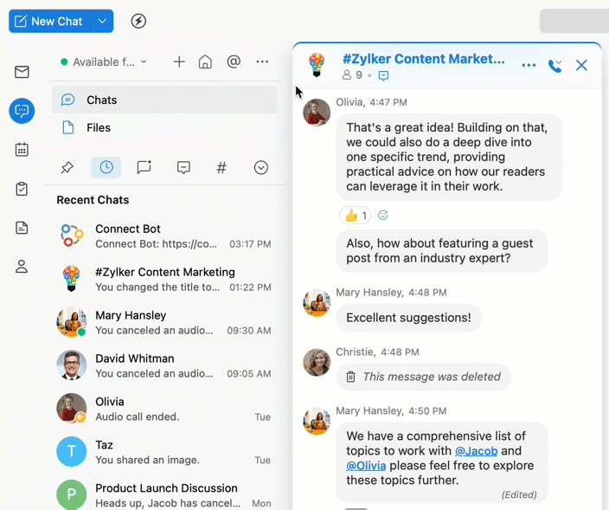Screen dimensions: 609x510
Task: Open the Mary Hansley chat in list
Action: pos(164,322)
